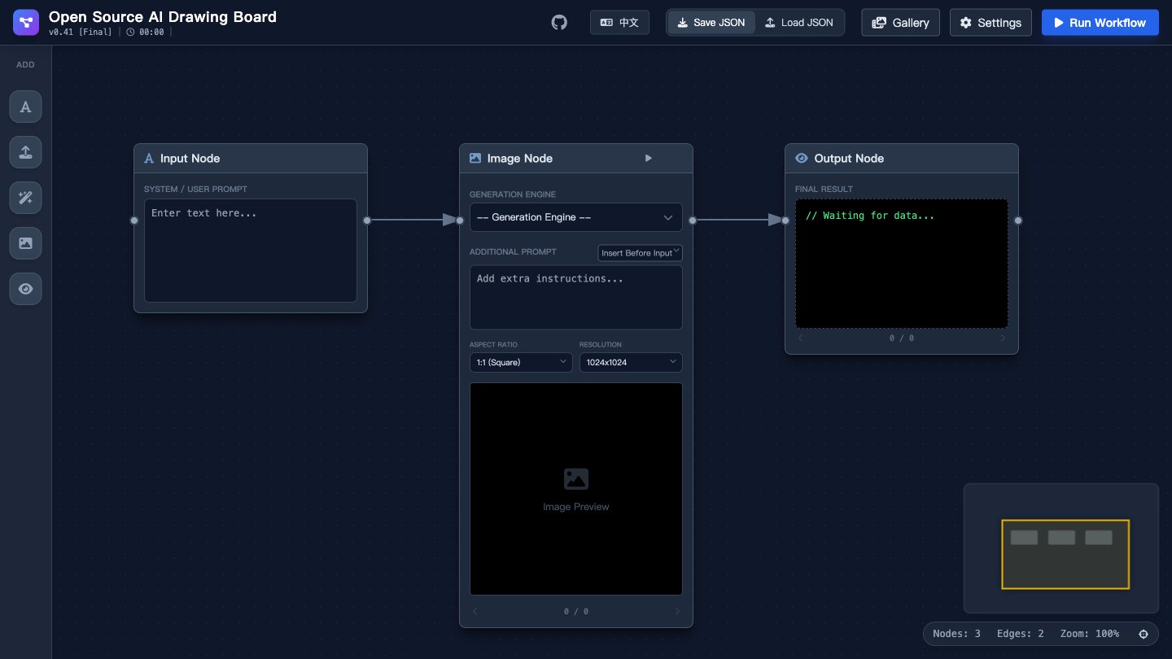Add an output eye node from sidebar
The height and width of the screenshot is (659, 1172).
26,289
